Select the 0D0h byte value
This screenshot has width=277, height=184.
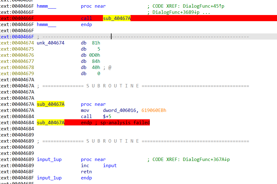(94, 55)
